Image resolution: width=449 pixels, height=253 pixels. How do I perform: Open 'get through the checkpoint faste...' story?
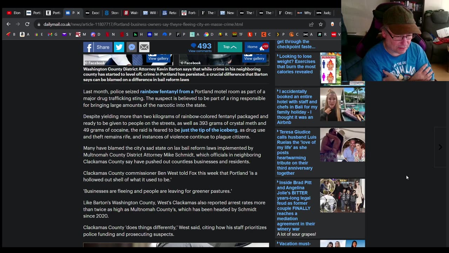click(296, 44)
